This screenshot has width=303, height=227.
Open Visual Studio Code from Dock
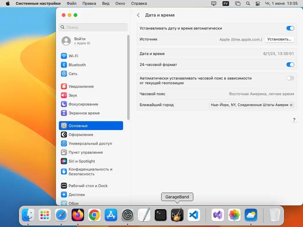194,215
